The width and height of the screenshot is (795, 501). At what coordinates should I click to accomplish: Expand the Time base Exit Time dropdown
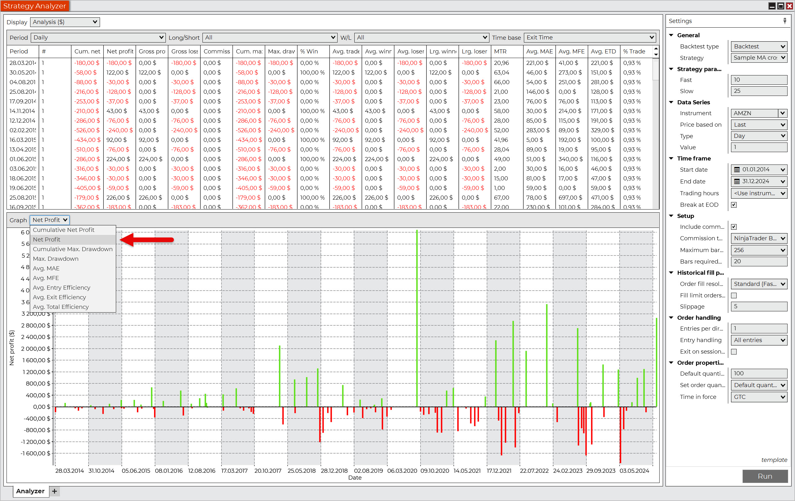[589, 37]
